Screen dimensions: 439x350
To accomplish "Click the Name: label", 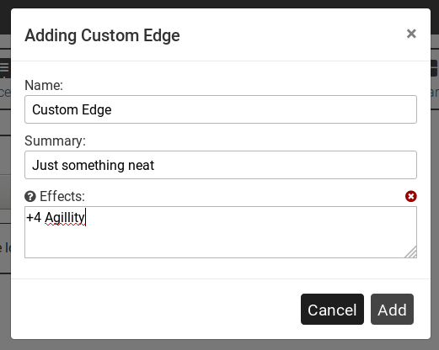I will 44,85.
